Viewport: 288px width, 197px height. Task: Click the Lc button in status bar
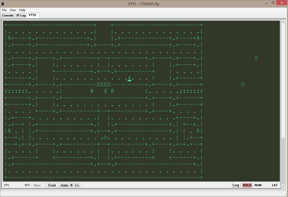77,185
